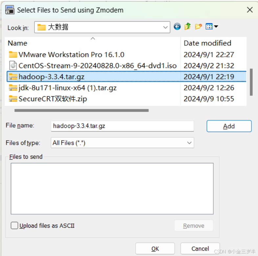Viewport: 258px width, 256px height.
Task: Select SecureCRT双软件.zip file
Action: [53, 99]
